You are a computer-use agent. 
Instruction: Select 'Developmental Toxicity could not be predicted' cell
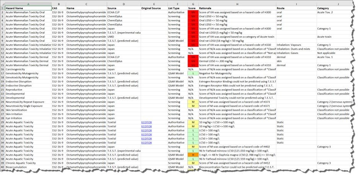click(237, 98)
